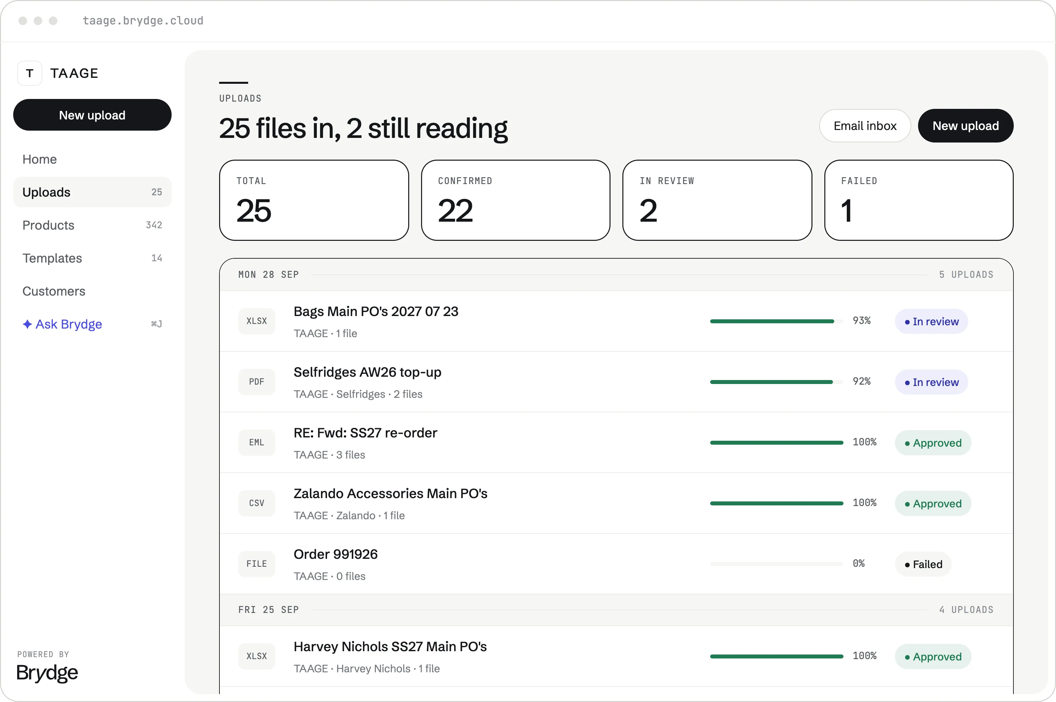
Task: Open Ask Brydge assistant
Action: click(92, 324)
